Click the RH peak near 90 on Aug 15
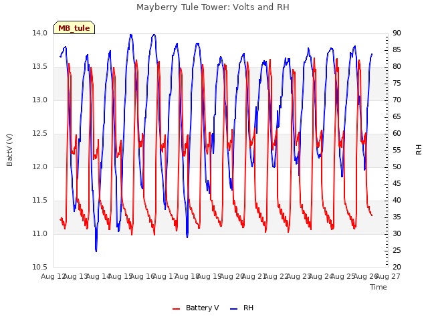Image resolution: width=428 pixels, height=321 pixels. pyautogui.click(x=131, y=35)
